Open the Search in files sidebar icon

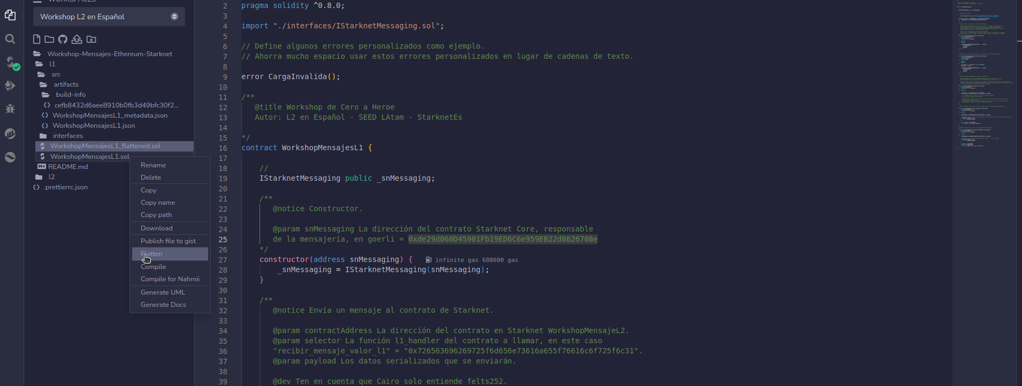coord(10,39)
